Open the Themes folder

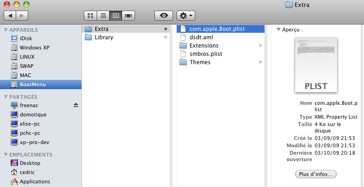(221, 62)
